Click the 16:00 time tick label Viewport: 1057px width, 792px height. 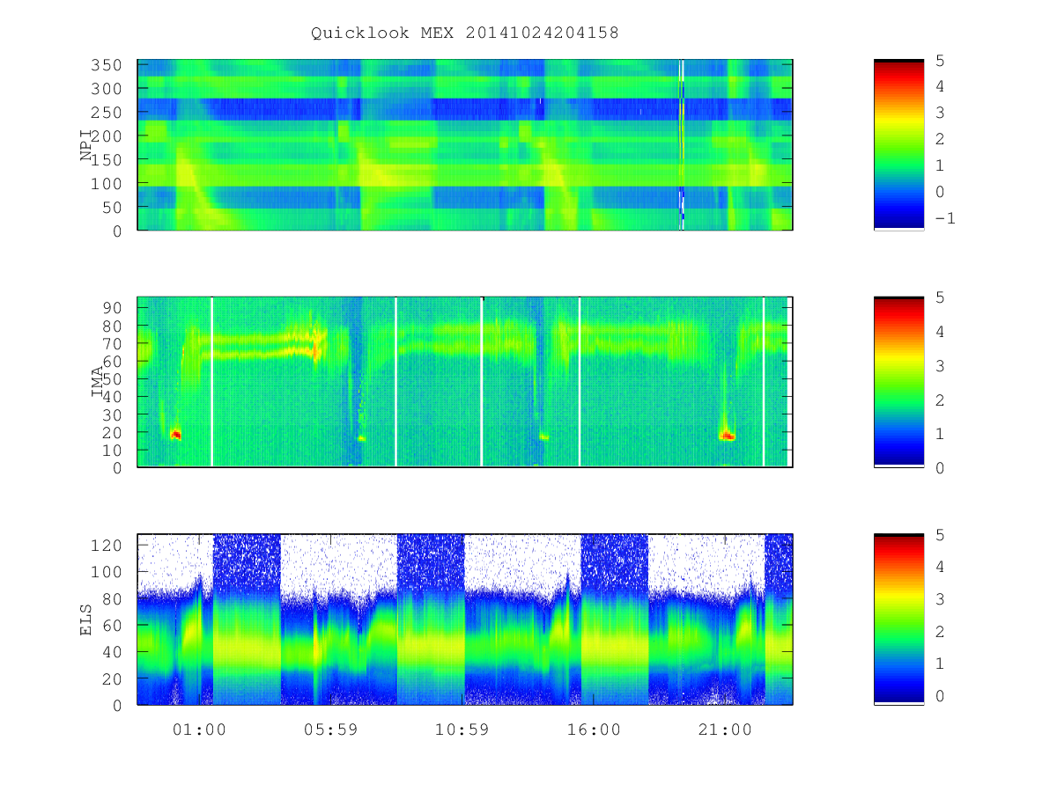click(594, 730)
